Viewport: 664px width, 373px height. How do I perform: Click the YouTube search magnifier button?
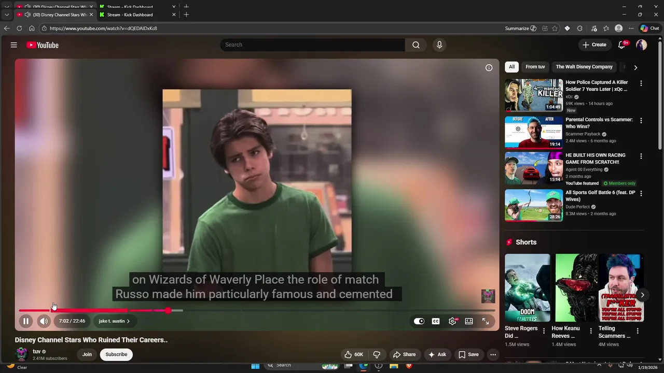416,45
